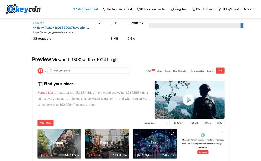Click the Nomad List red logo

(x=40, y=71)
